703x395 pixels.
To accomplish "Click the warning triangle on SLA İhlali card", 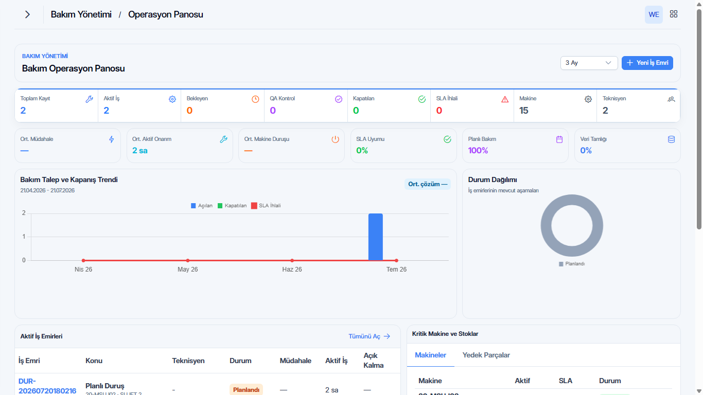I will (x=505, y=99).
